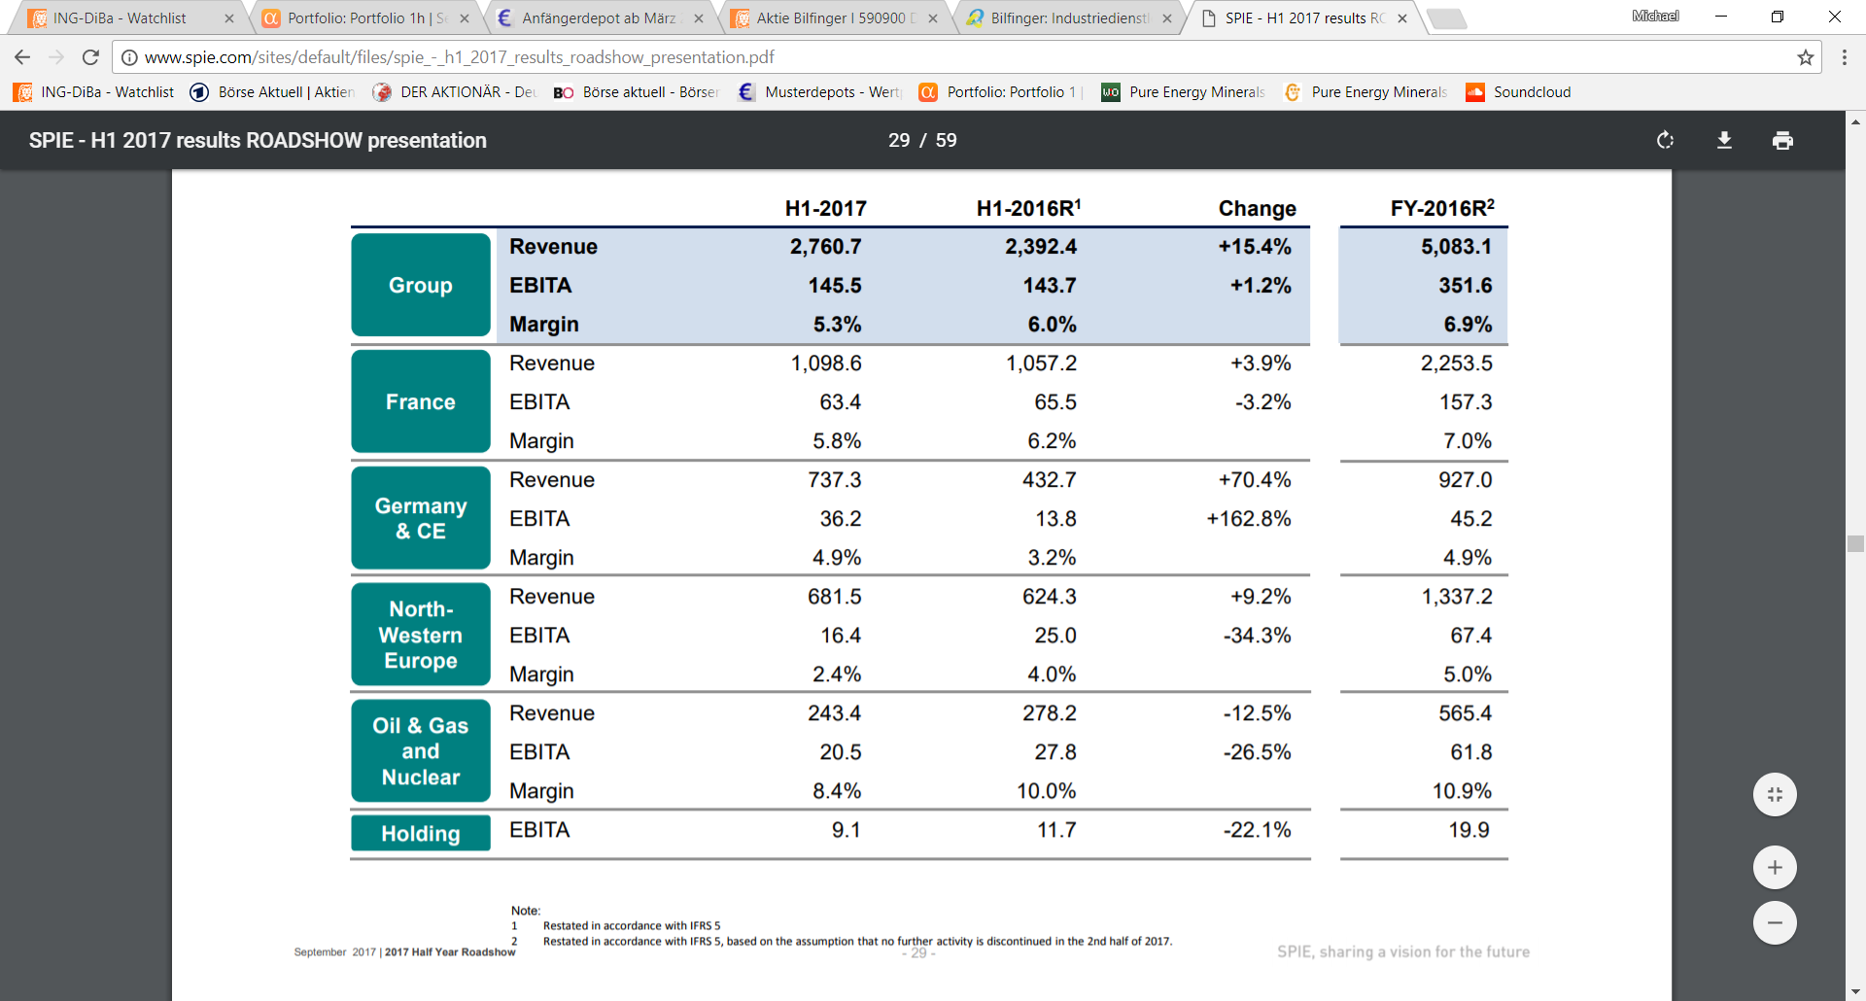This screenshot has height=1001, width=1866.
Task: Click the page number 29 field
Action: 899,140
